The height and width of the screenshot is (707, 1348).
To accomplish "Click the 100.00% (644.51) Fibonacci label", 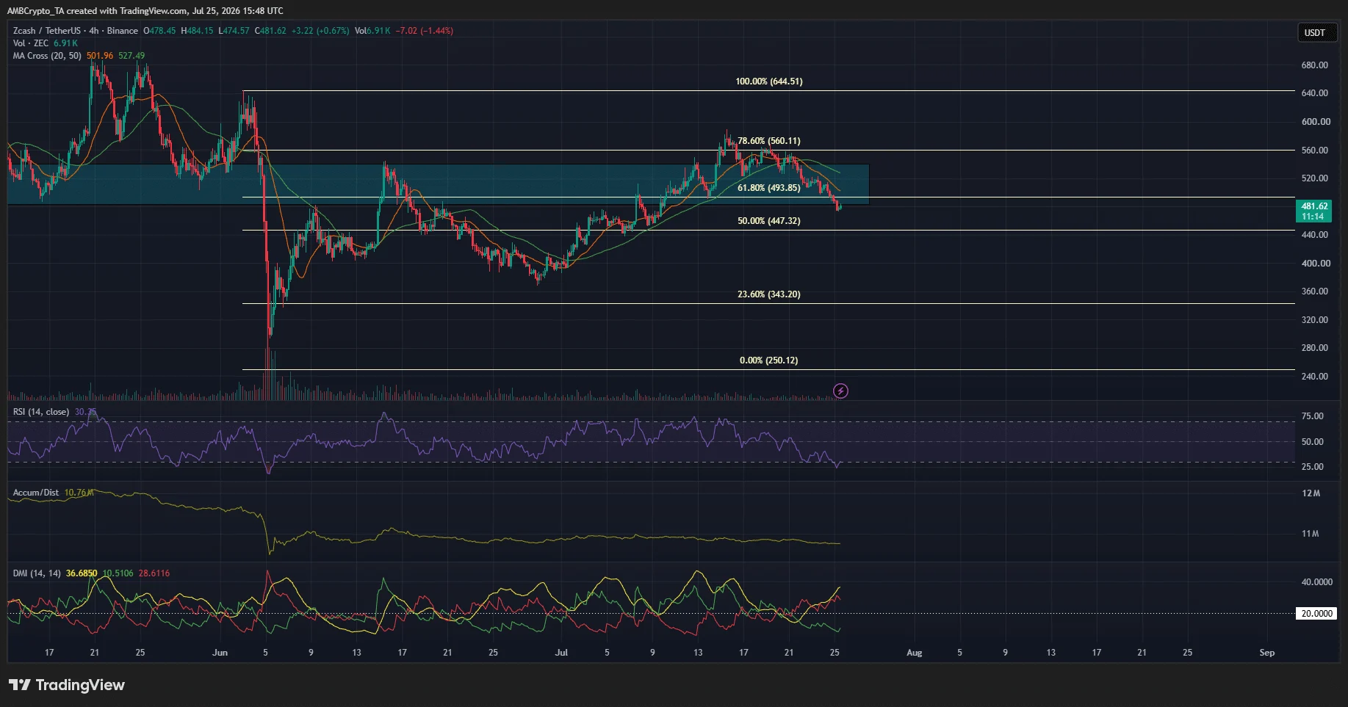I will pos(769,81).
